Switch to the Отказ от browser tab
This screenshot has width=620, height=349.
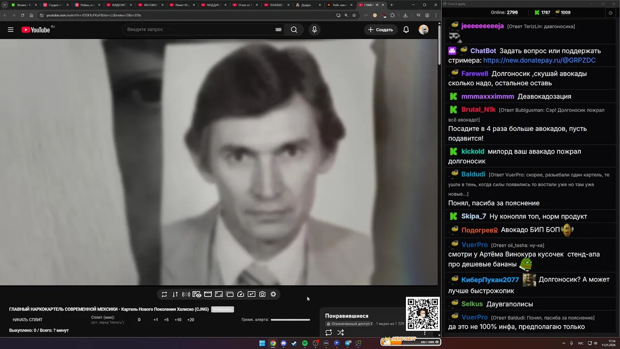click(x=245, y=5)
